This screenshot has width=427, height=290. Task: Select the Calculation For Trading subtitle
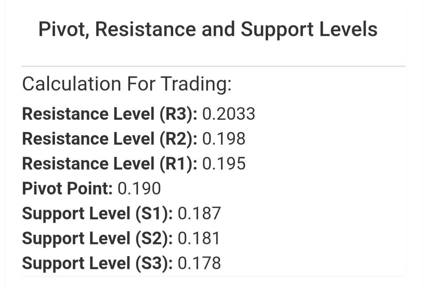click(127, 84)
